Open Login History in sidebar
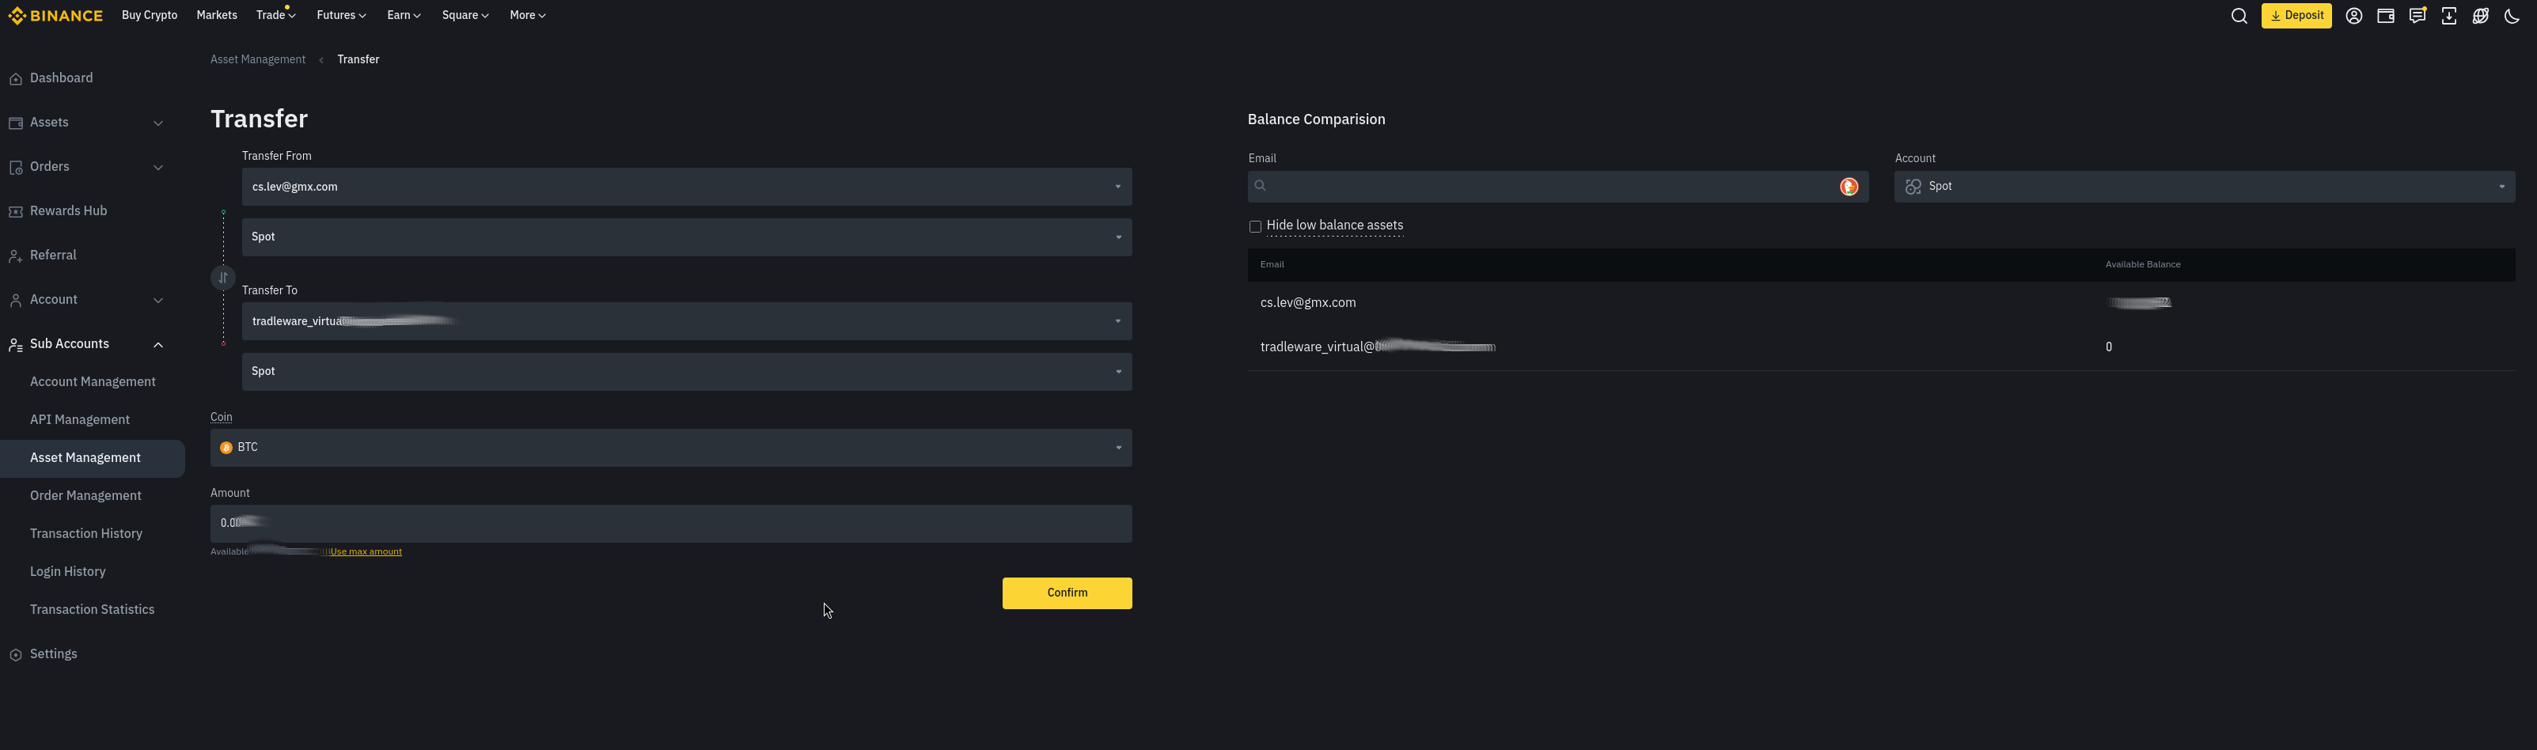 (x=68, y=572)
